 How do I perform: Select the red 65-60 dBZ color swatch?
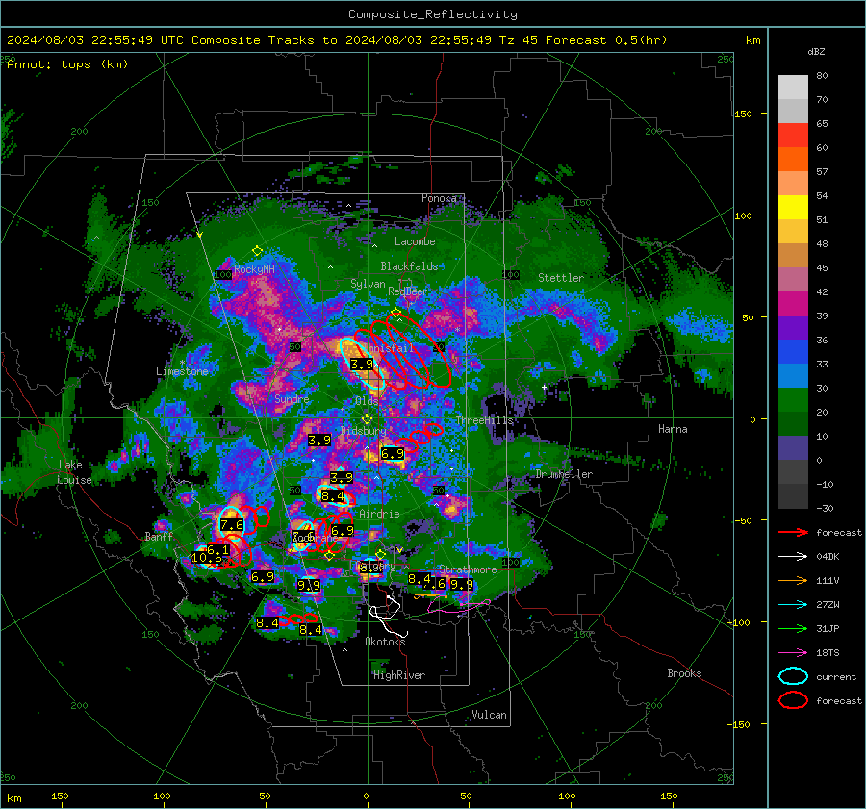pos(793,136)
